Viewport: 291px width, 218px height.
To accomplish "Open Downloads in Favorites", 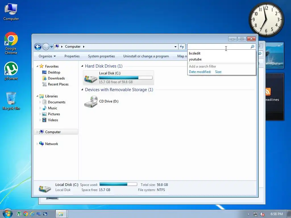I will point(56,78).
